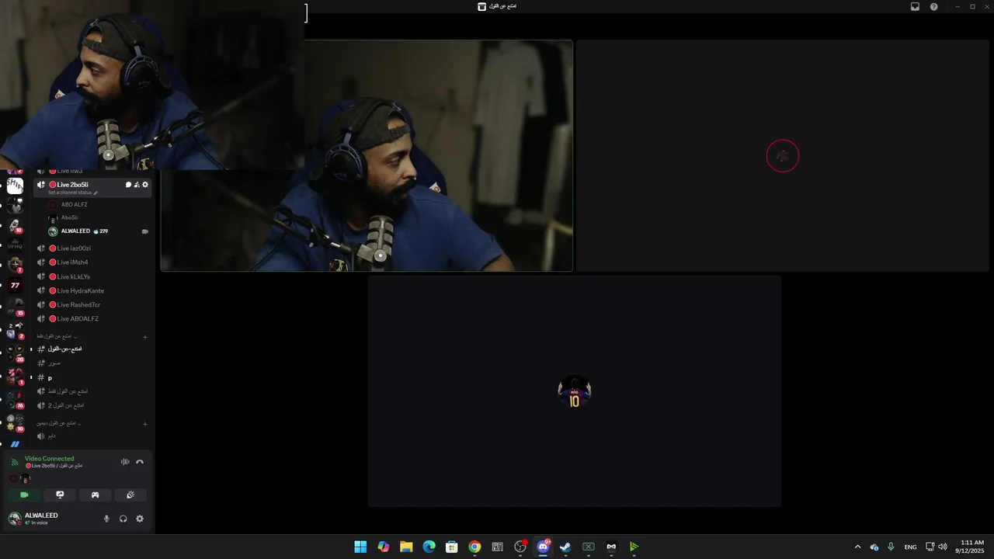Start an activity with game controller button

click(x=95, y=495)
